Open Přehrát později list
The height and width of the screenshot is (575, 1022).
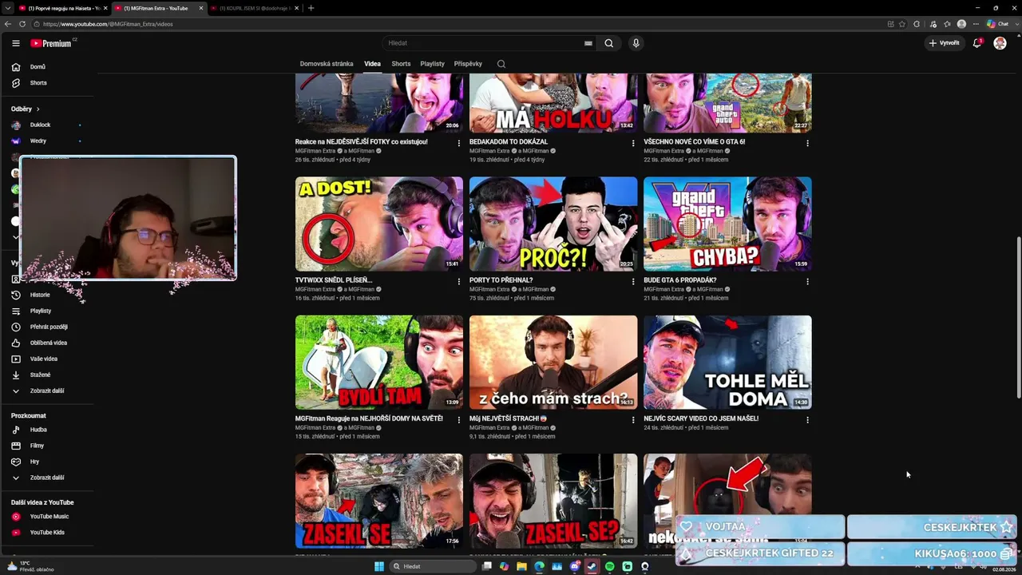[x=47, y=327]
